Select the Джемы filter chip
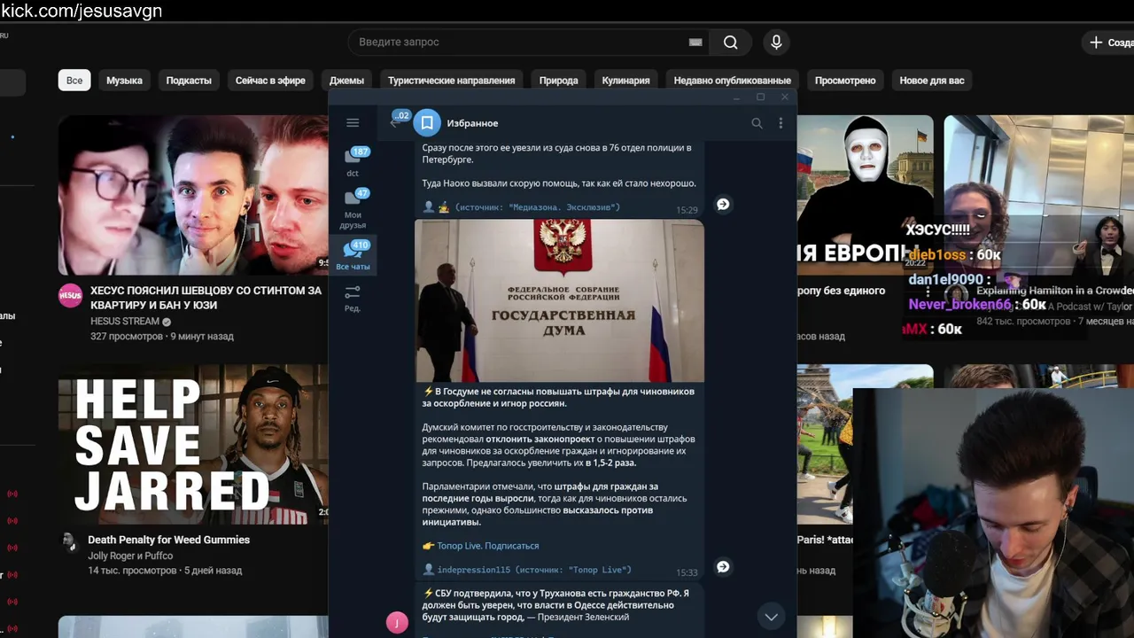This screenshot has height=638, width=1134. [x=346, y=80]
